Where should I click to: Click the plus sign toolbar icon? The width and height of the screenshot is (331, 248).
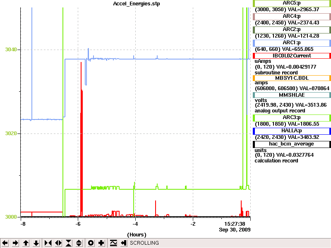pos(101,243)
